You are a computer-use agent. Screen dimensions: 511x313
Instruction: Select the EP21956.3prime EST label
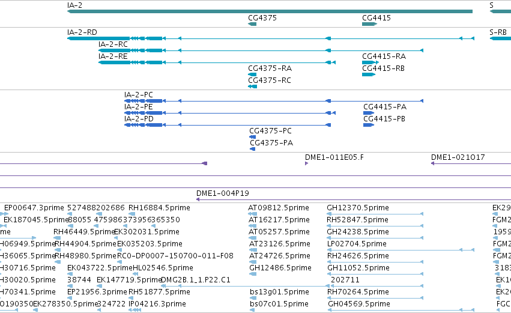[x=97, y=293]
